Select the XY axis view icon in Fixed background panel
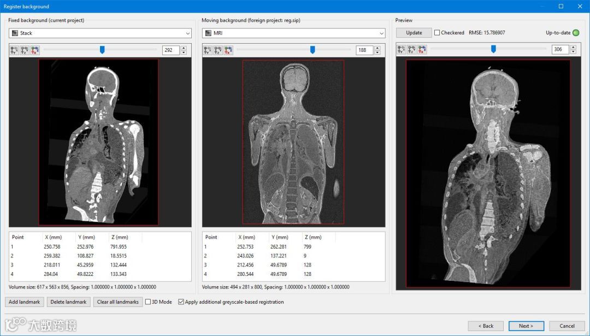Image resolution: width=590 pixels, height=336 pixels. 14,50
